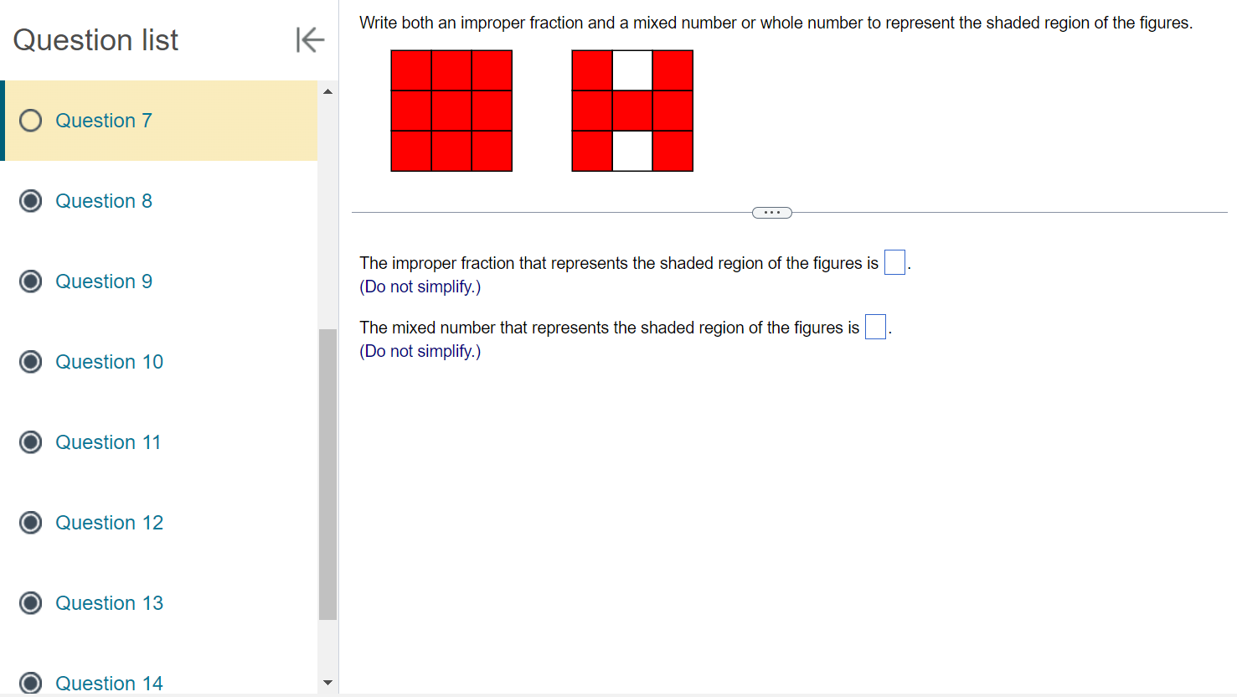The image size is (1237, 697).
Task: Click the fully shaded red grid figure
Action: point(451,111)
